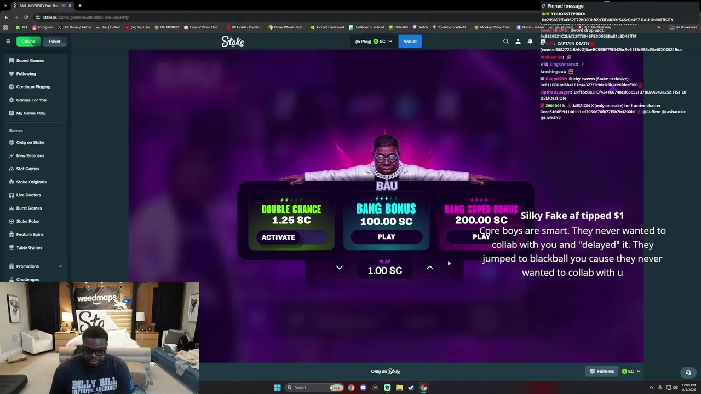The width and height of the screenshot is (701, 394).
Task: Show hidden bookmarks with the overflow chevron
Action: pyautogui.click(x=659, y=27)
